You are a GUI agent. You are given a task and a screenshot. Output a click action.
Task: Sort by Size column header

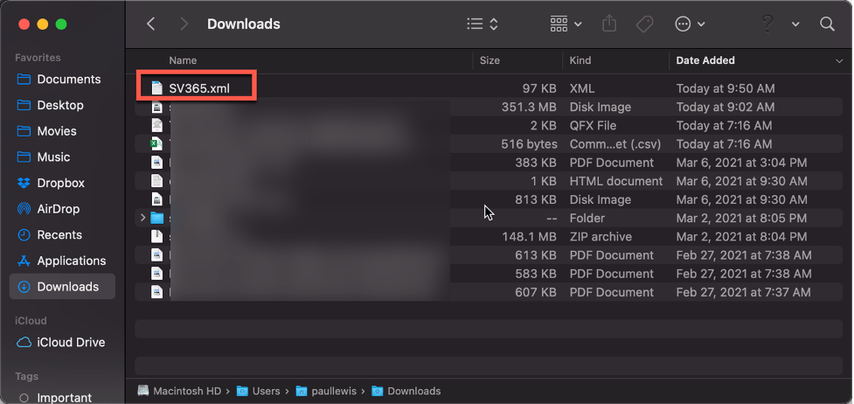click(x=489, y=60)
